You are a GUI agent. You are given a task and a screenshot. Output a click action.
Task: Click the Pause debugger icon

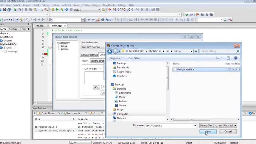(142, 10)
